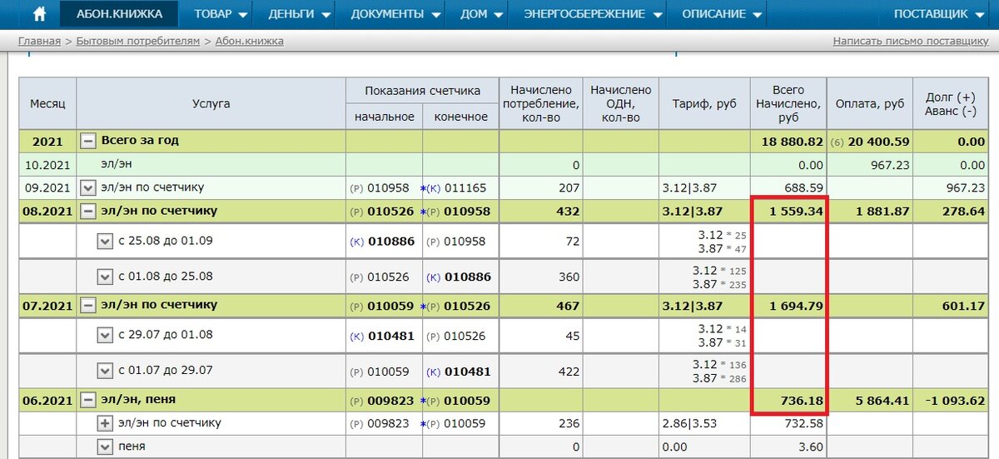Image resolution: width=999 pixels, height=459 pixels.
Task: Click Написать письмо поставщику link
Action: [x=911, y=41]
